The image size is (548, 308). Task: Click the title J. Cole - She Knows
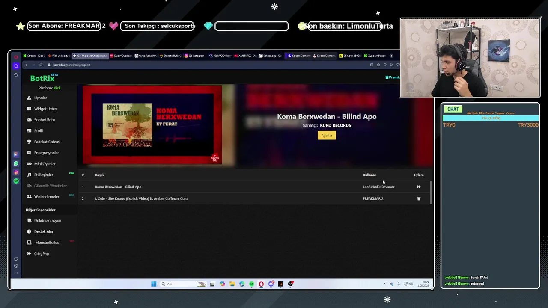[141, 198]
